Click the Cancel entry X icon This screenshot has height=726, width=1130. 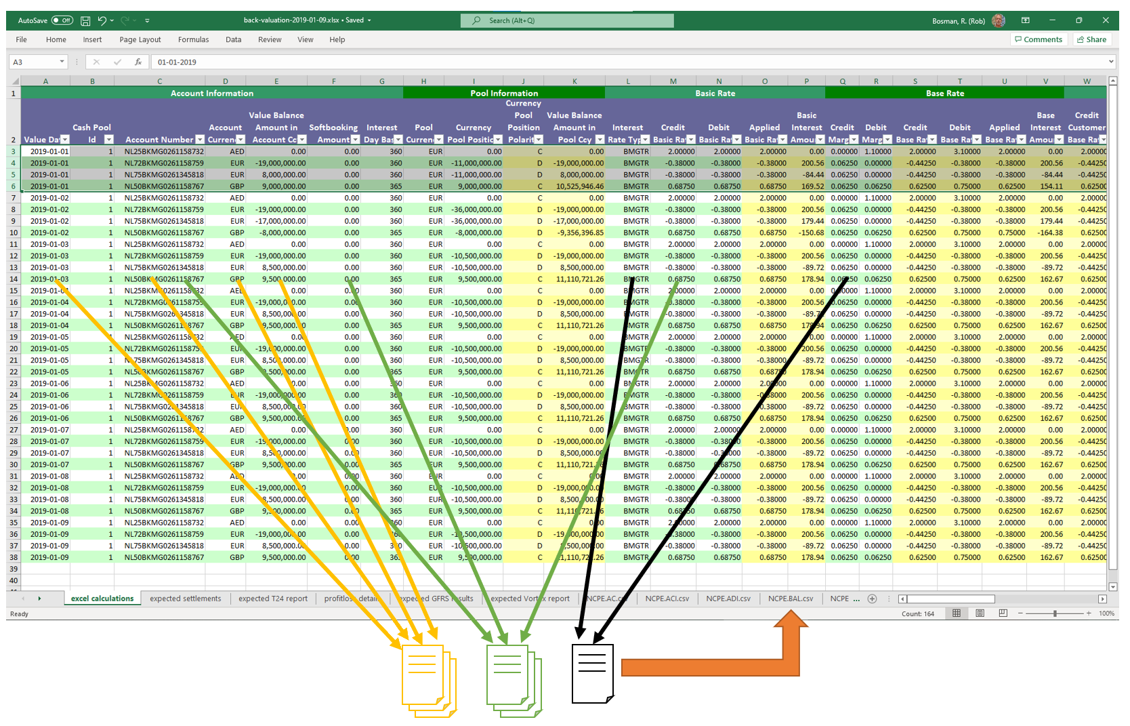coord(96,62)
